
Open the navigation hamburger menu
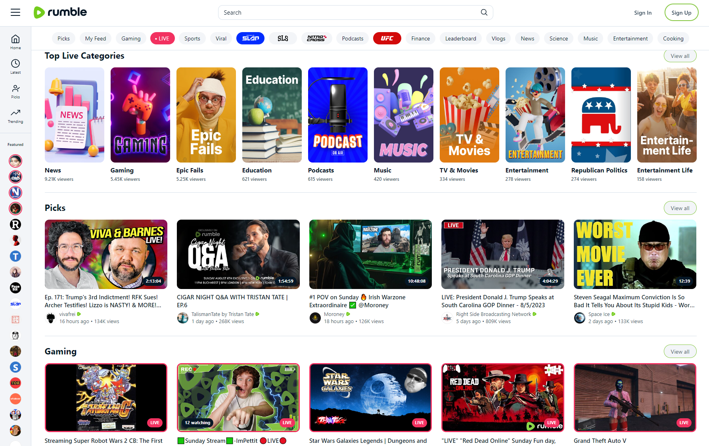pos(15,12)
